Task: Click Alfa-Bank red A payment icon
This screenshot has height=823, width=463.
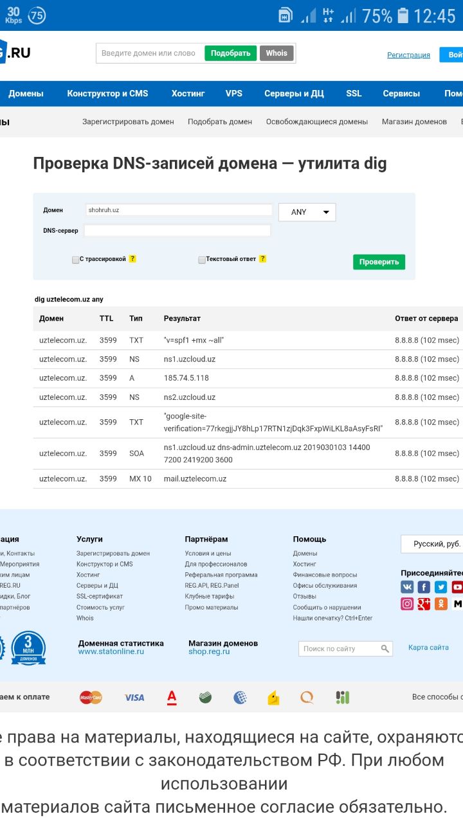Action: click(x=172, y=697)
